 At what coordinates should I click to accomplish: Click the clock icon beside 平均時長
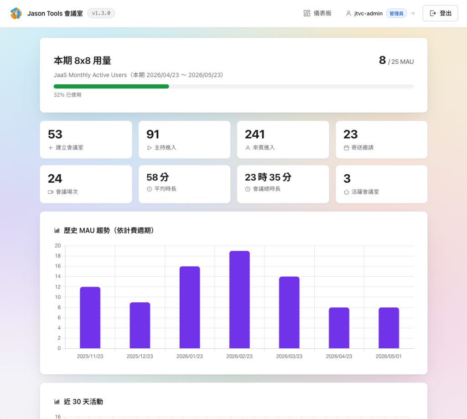pyautogui.click(x=149, y=189)
